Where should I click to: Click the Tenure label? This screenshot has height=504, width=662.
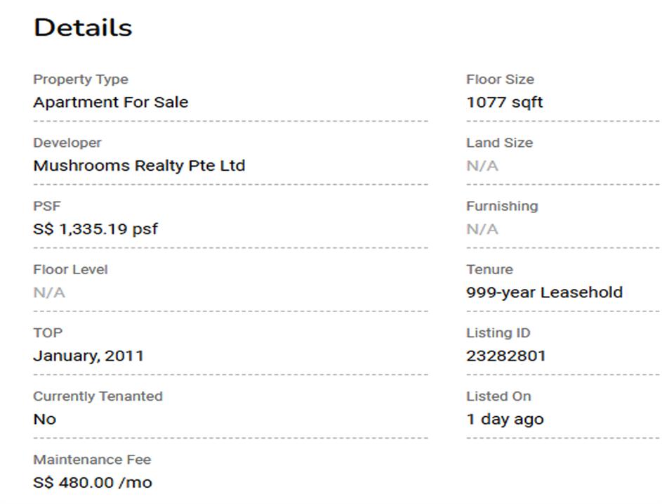[489, 269]
